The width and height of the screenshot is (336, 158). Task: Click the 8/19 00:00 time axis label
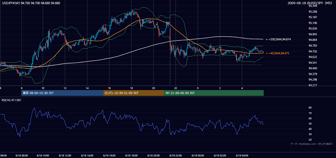click(198, 156)
